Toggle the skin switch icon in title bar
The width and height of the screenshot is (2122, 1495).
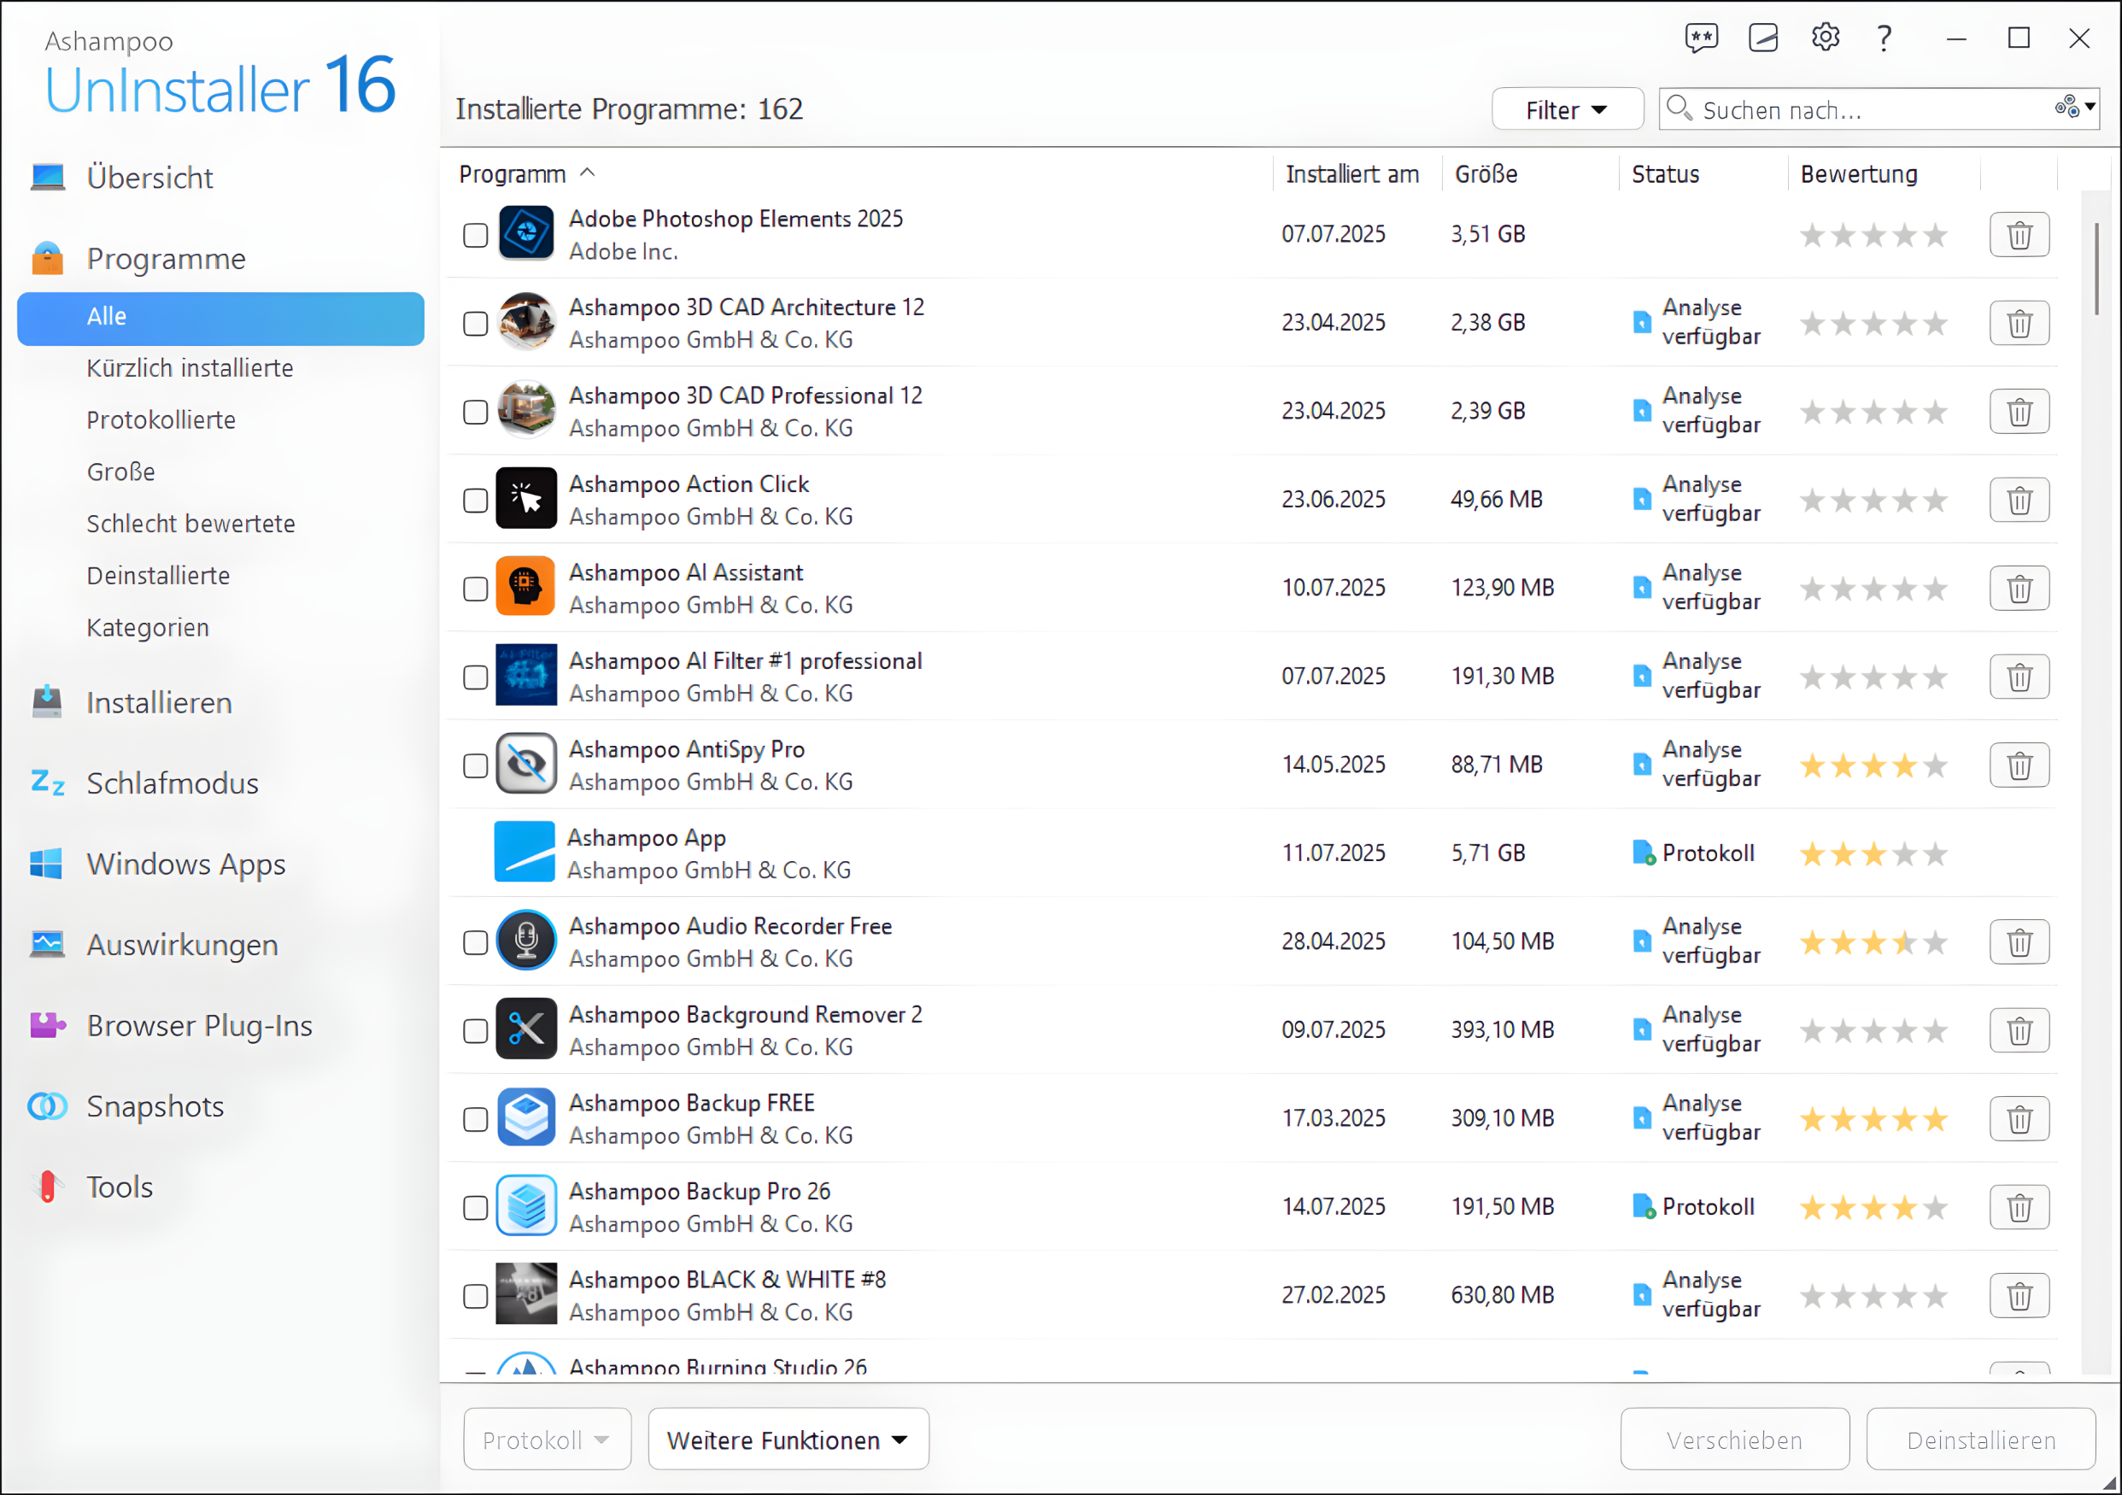1762,38
